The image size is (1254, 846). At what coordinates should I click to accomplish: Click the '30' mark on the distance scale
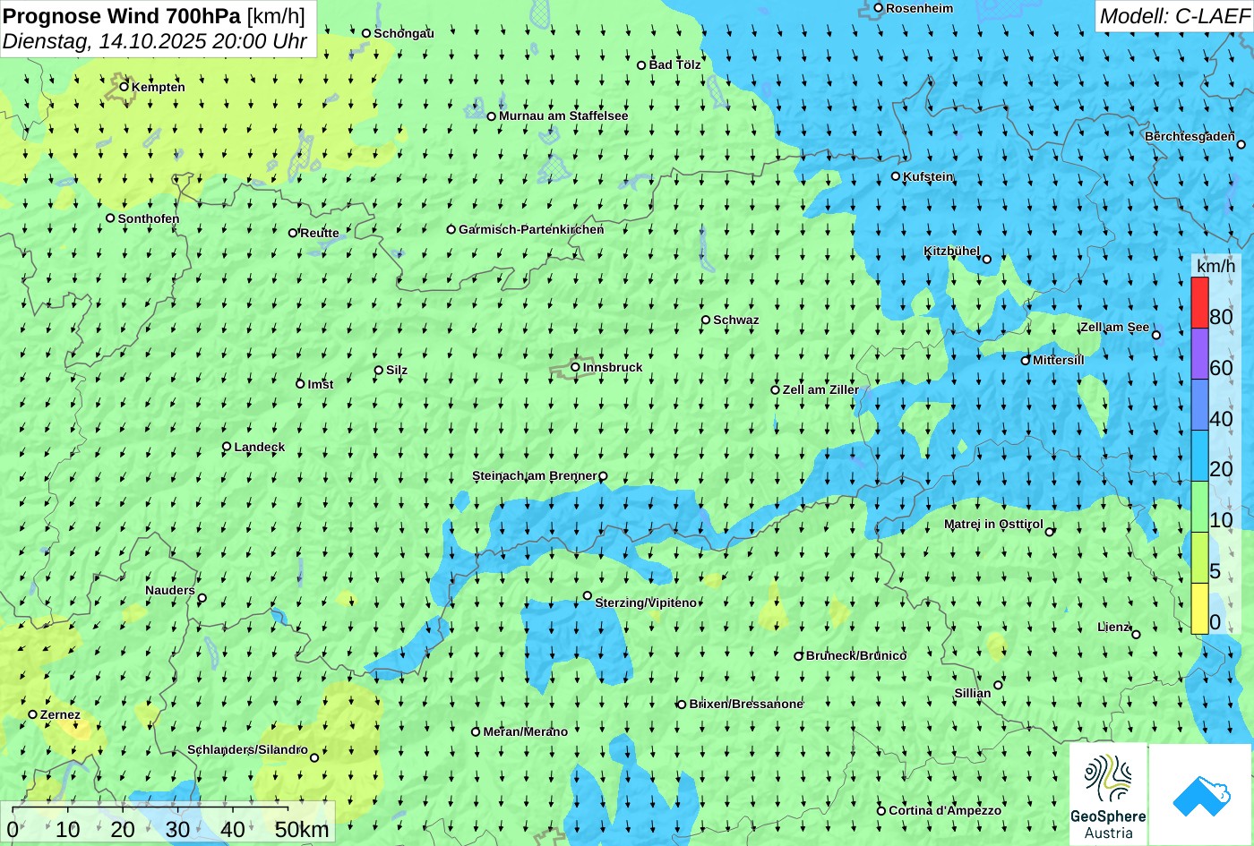[177, 830]
